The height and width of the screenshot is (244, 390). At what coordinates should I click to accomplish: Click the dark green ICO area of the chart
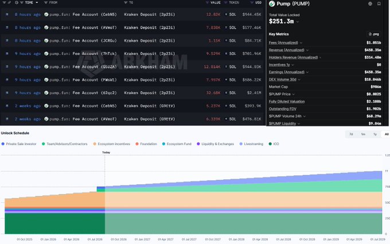pyautogui.click(x=54, y=223)
